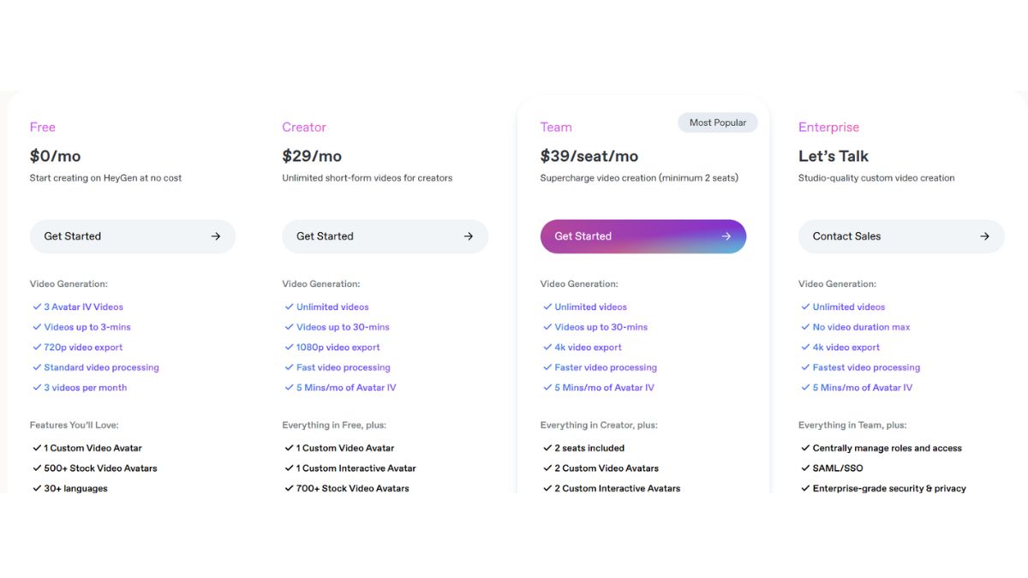Click No video duration max feature
Screen dimensions: 1028x578
(x=861, y=327)
